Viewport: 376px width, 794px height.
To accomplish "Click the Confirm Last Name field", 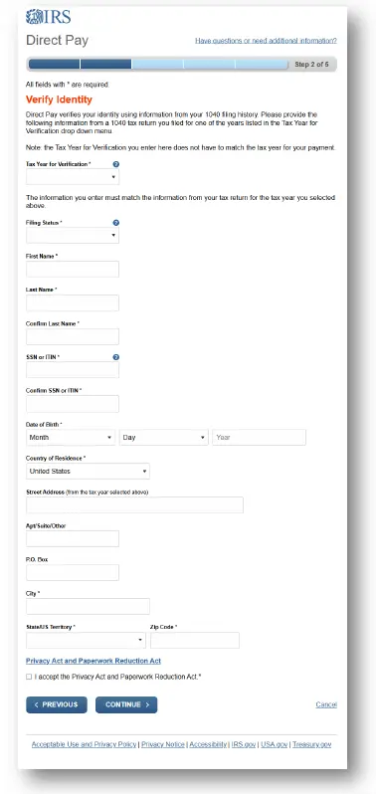I will click(x=73, y=336).
